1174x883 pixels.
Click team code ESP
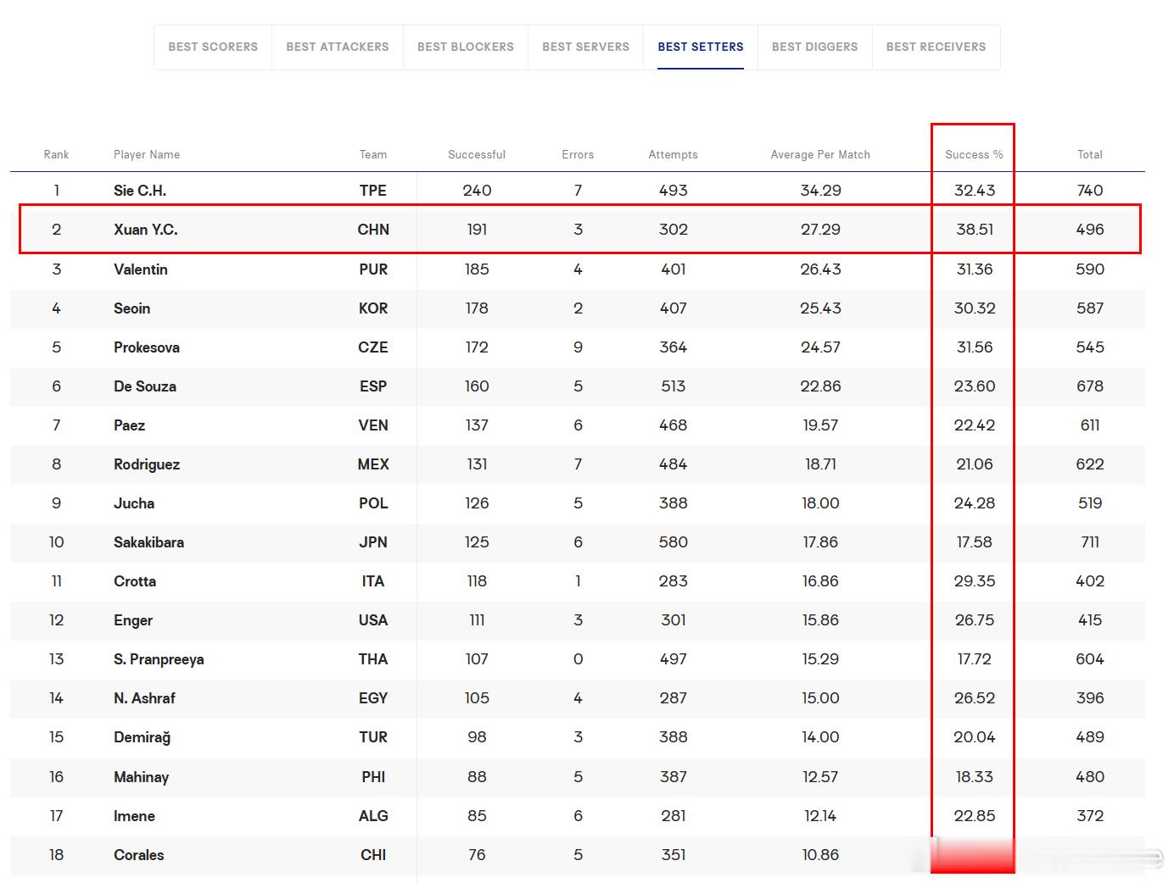(373, 386)
